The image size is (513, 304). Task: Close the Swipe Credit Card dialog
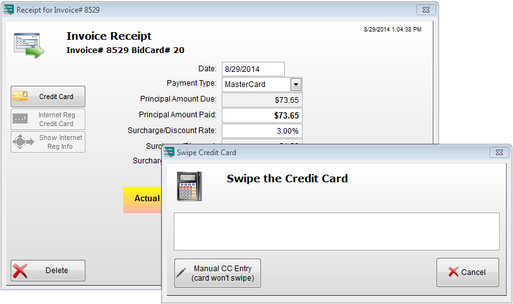pyautogui.click(x=500, y=152)
